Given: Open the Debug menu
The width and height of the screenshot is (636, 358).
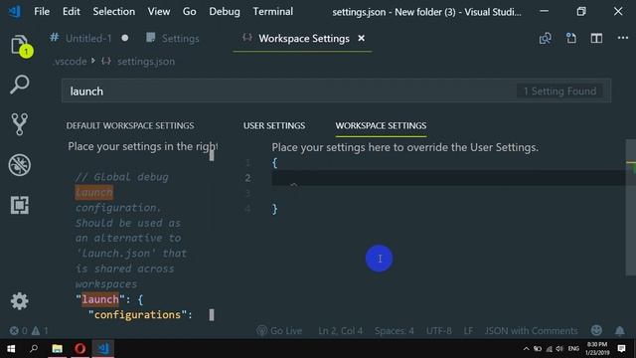Looking at the screenshot, I should [225, 11].
